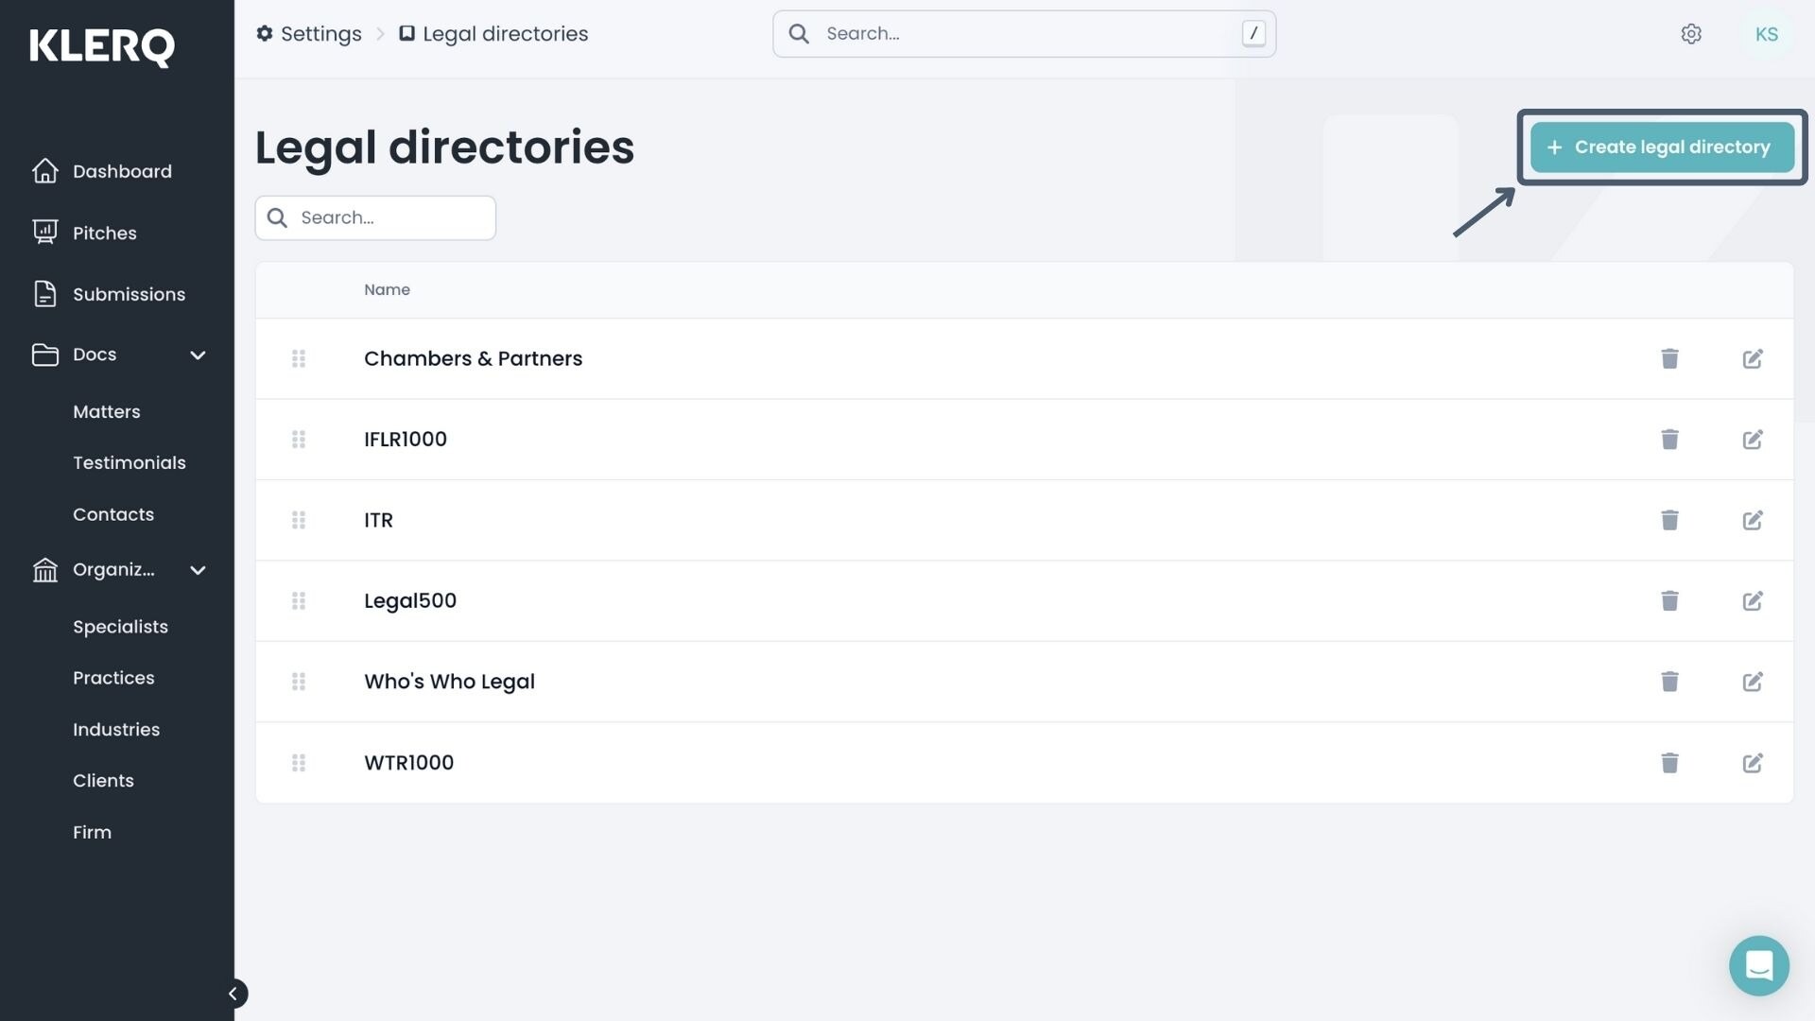Click the Legal directories breadcrumb
1815x1021 pixels.
tap(493, 34)
